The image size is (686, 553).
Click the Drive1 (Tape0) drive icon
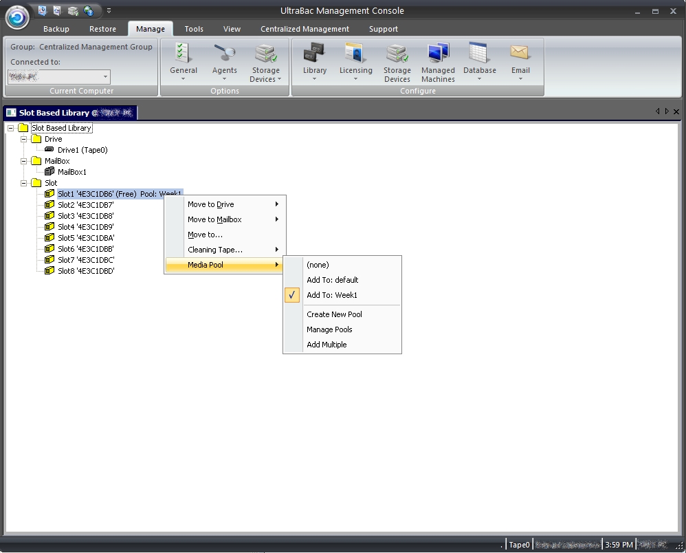click(x=49, y=150)
